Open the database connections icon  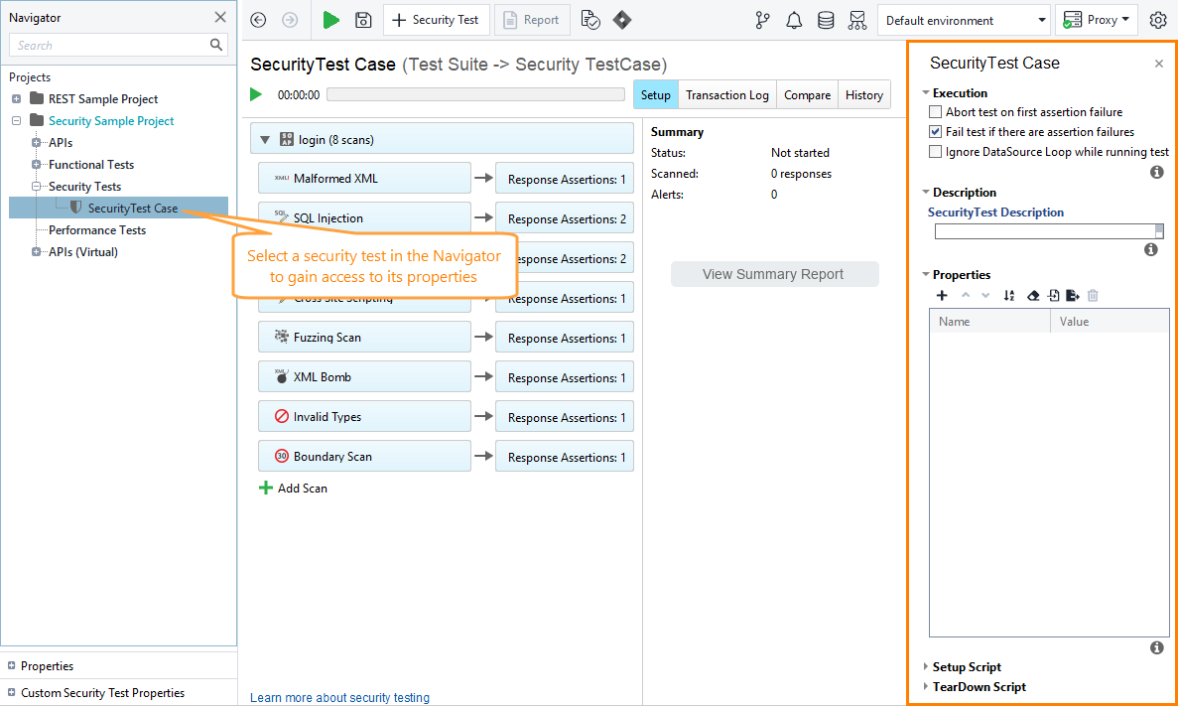(826, 20)
